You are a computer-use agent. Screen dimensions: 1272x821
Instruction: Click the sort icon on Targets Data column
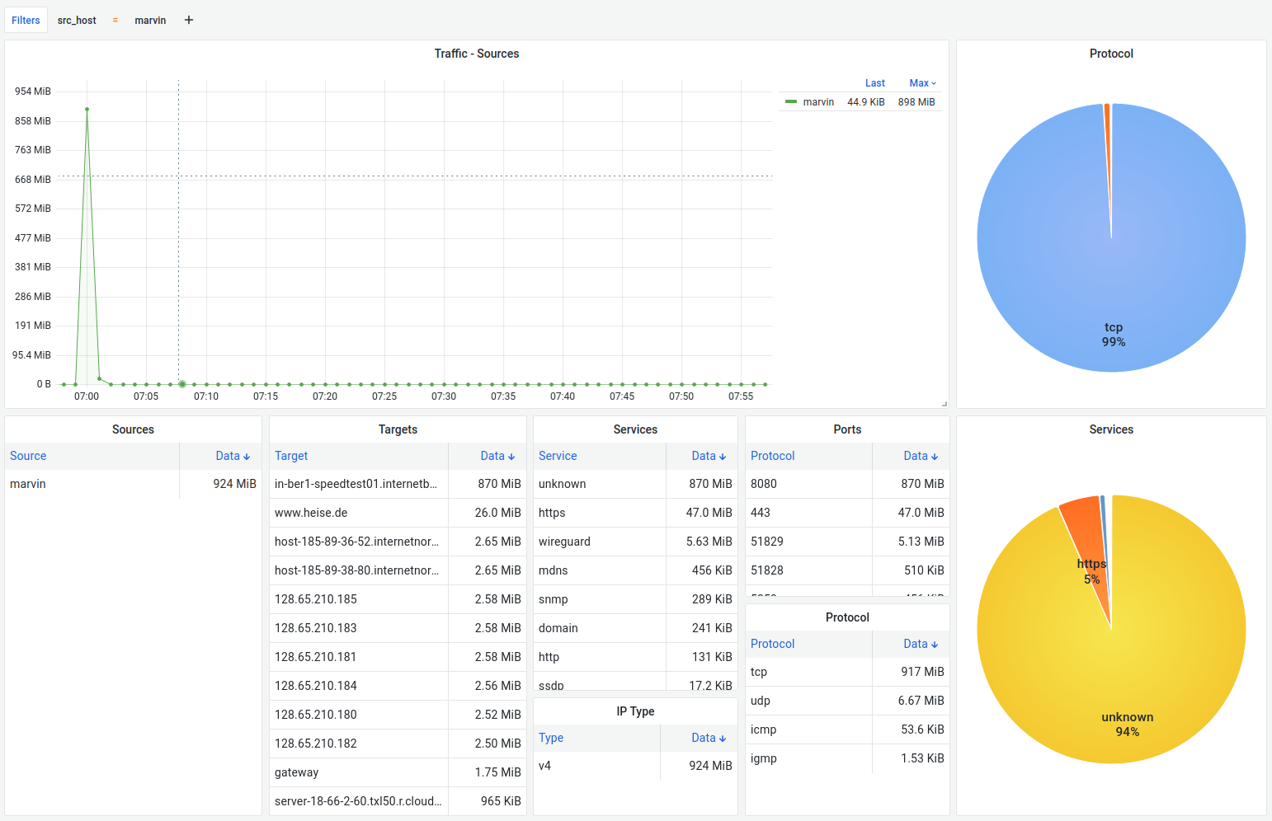coord(512,456)
